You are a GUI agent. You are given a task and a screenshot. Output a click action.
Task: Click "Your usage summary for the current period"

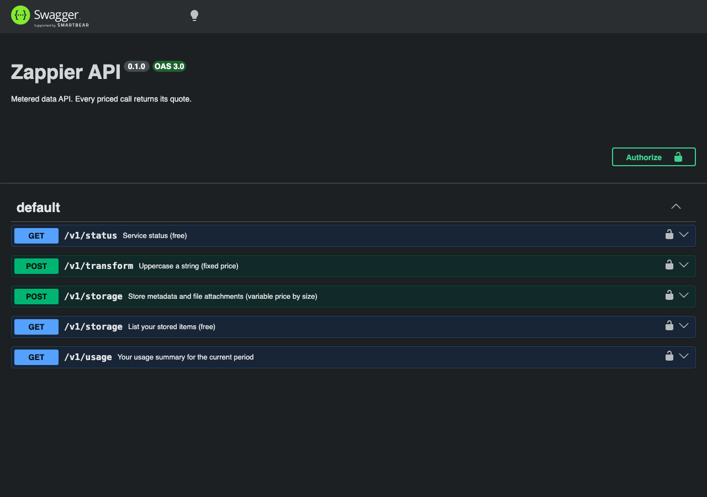tap(186, 357)
